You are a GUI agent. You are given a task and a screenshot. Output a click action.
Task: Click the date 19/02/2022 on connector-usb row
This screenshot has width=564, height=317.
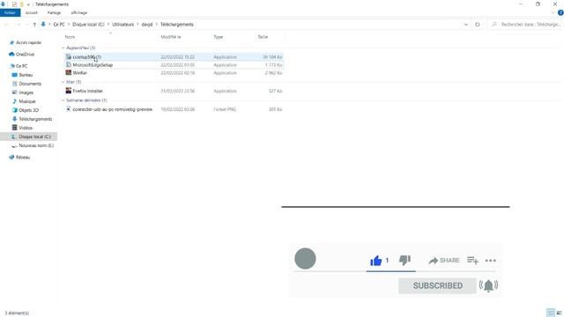click(178, 109)
